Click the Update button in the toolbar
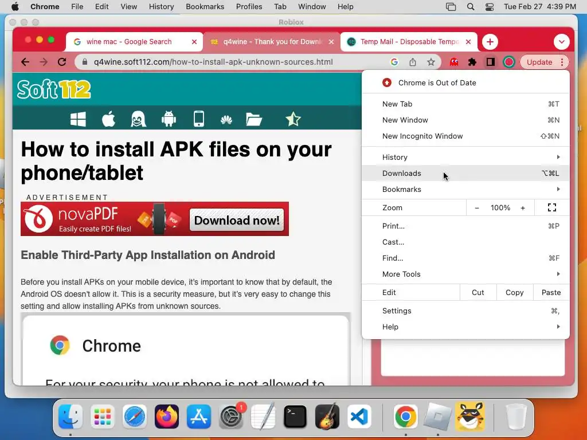This screenshot has width=587, height=440. click(539, 62)
